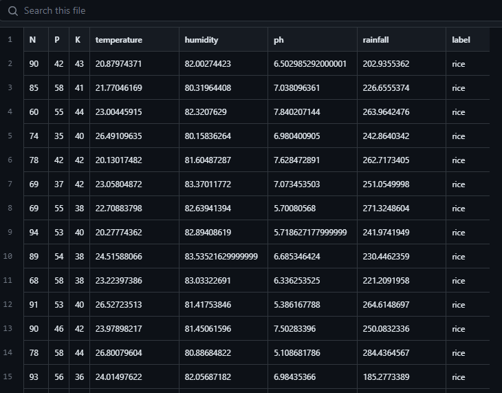The width and height of the screenshot is (502, 393).
Task: Click line number 1
Action: [10, 39]
